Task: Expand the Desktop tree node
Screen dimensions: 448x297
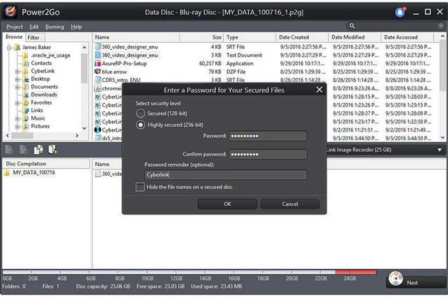Action: pos(17,79)
